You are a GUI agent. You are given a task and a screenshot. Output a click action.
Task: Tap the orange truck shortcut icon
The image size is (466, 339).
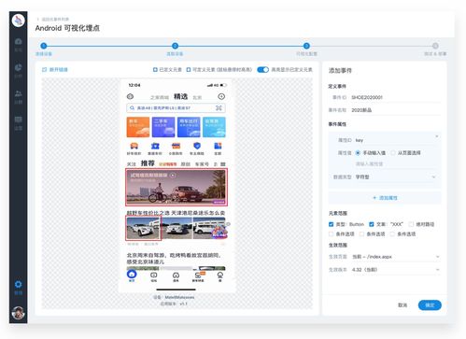[x=134, y=146]
